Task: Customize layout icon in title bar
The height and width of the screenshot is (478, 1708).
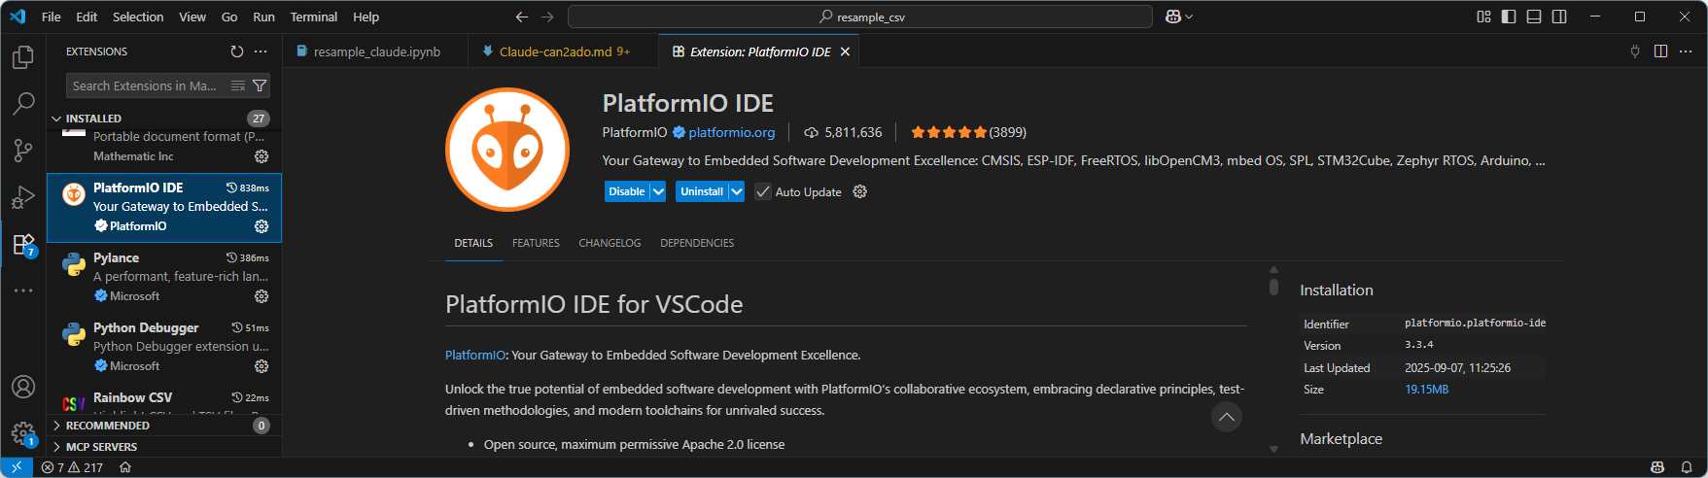Action: (1483, 17)
